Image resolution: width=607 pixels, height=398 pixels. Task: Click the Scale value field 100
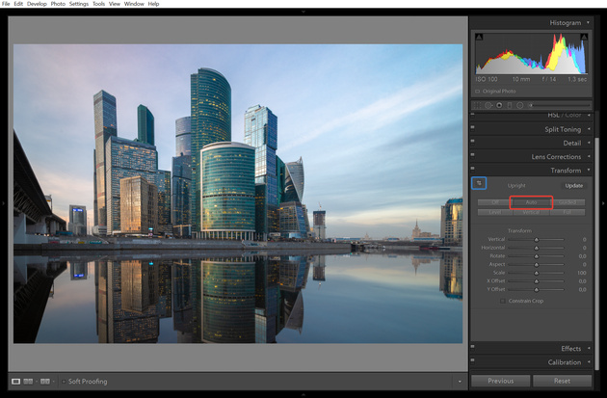581,273
